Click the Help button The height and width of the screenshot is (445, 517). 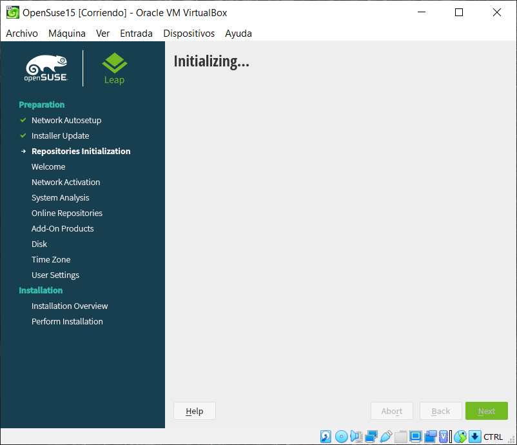point(195,411)
